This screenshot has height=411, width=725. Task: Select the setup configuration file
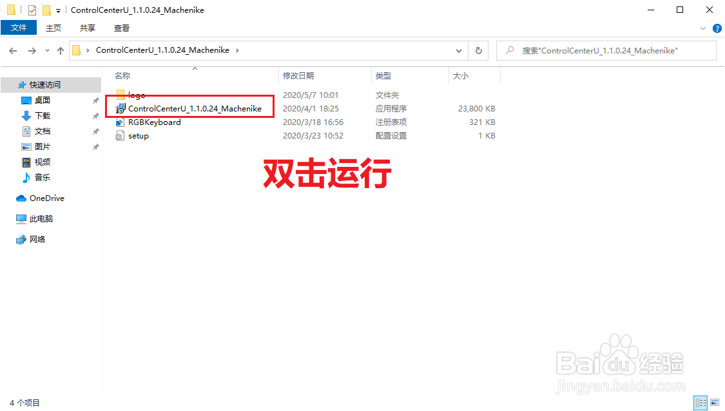139,136
